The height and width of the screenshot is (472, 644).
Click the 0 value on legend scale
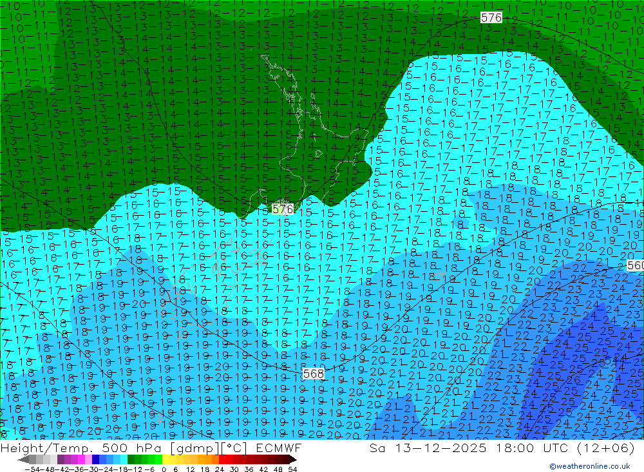[x=165, y=468]
